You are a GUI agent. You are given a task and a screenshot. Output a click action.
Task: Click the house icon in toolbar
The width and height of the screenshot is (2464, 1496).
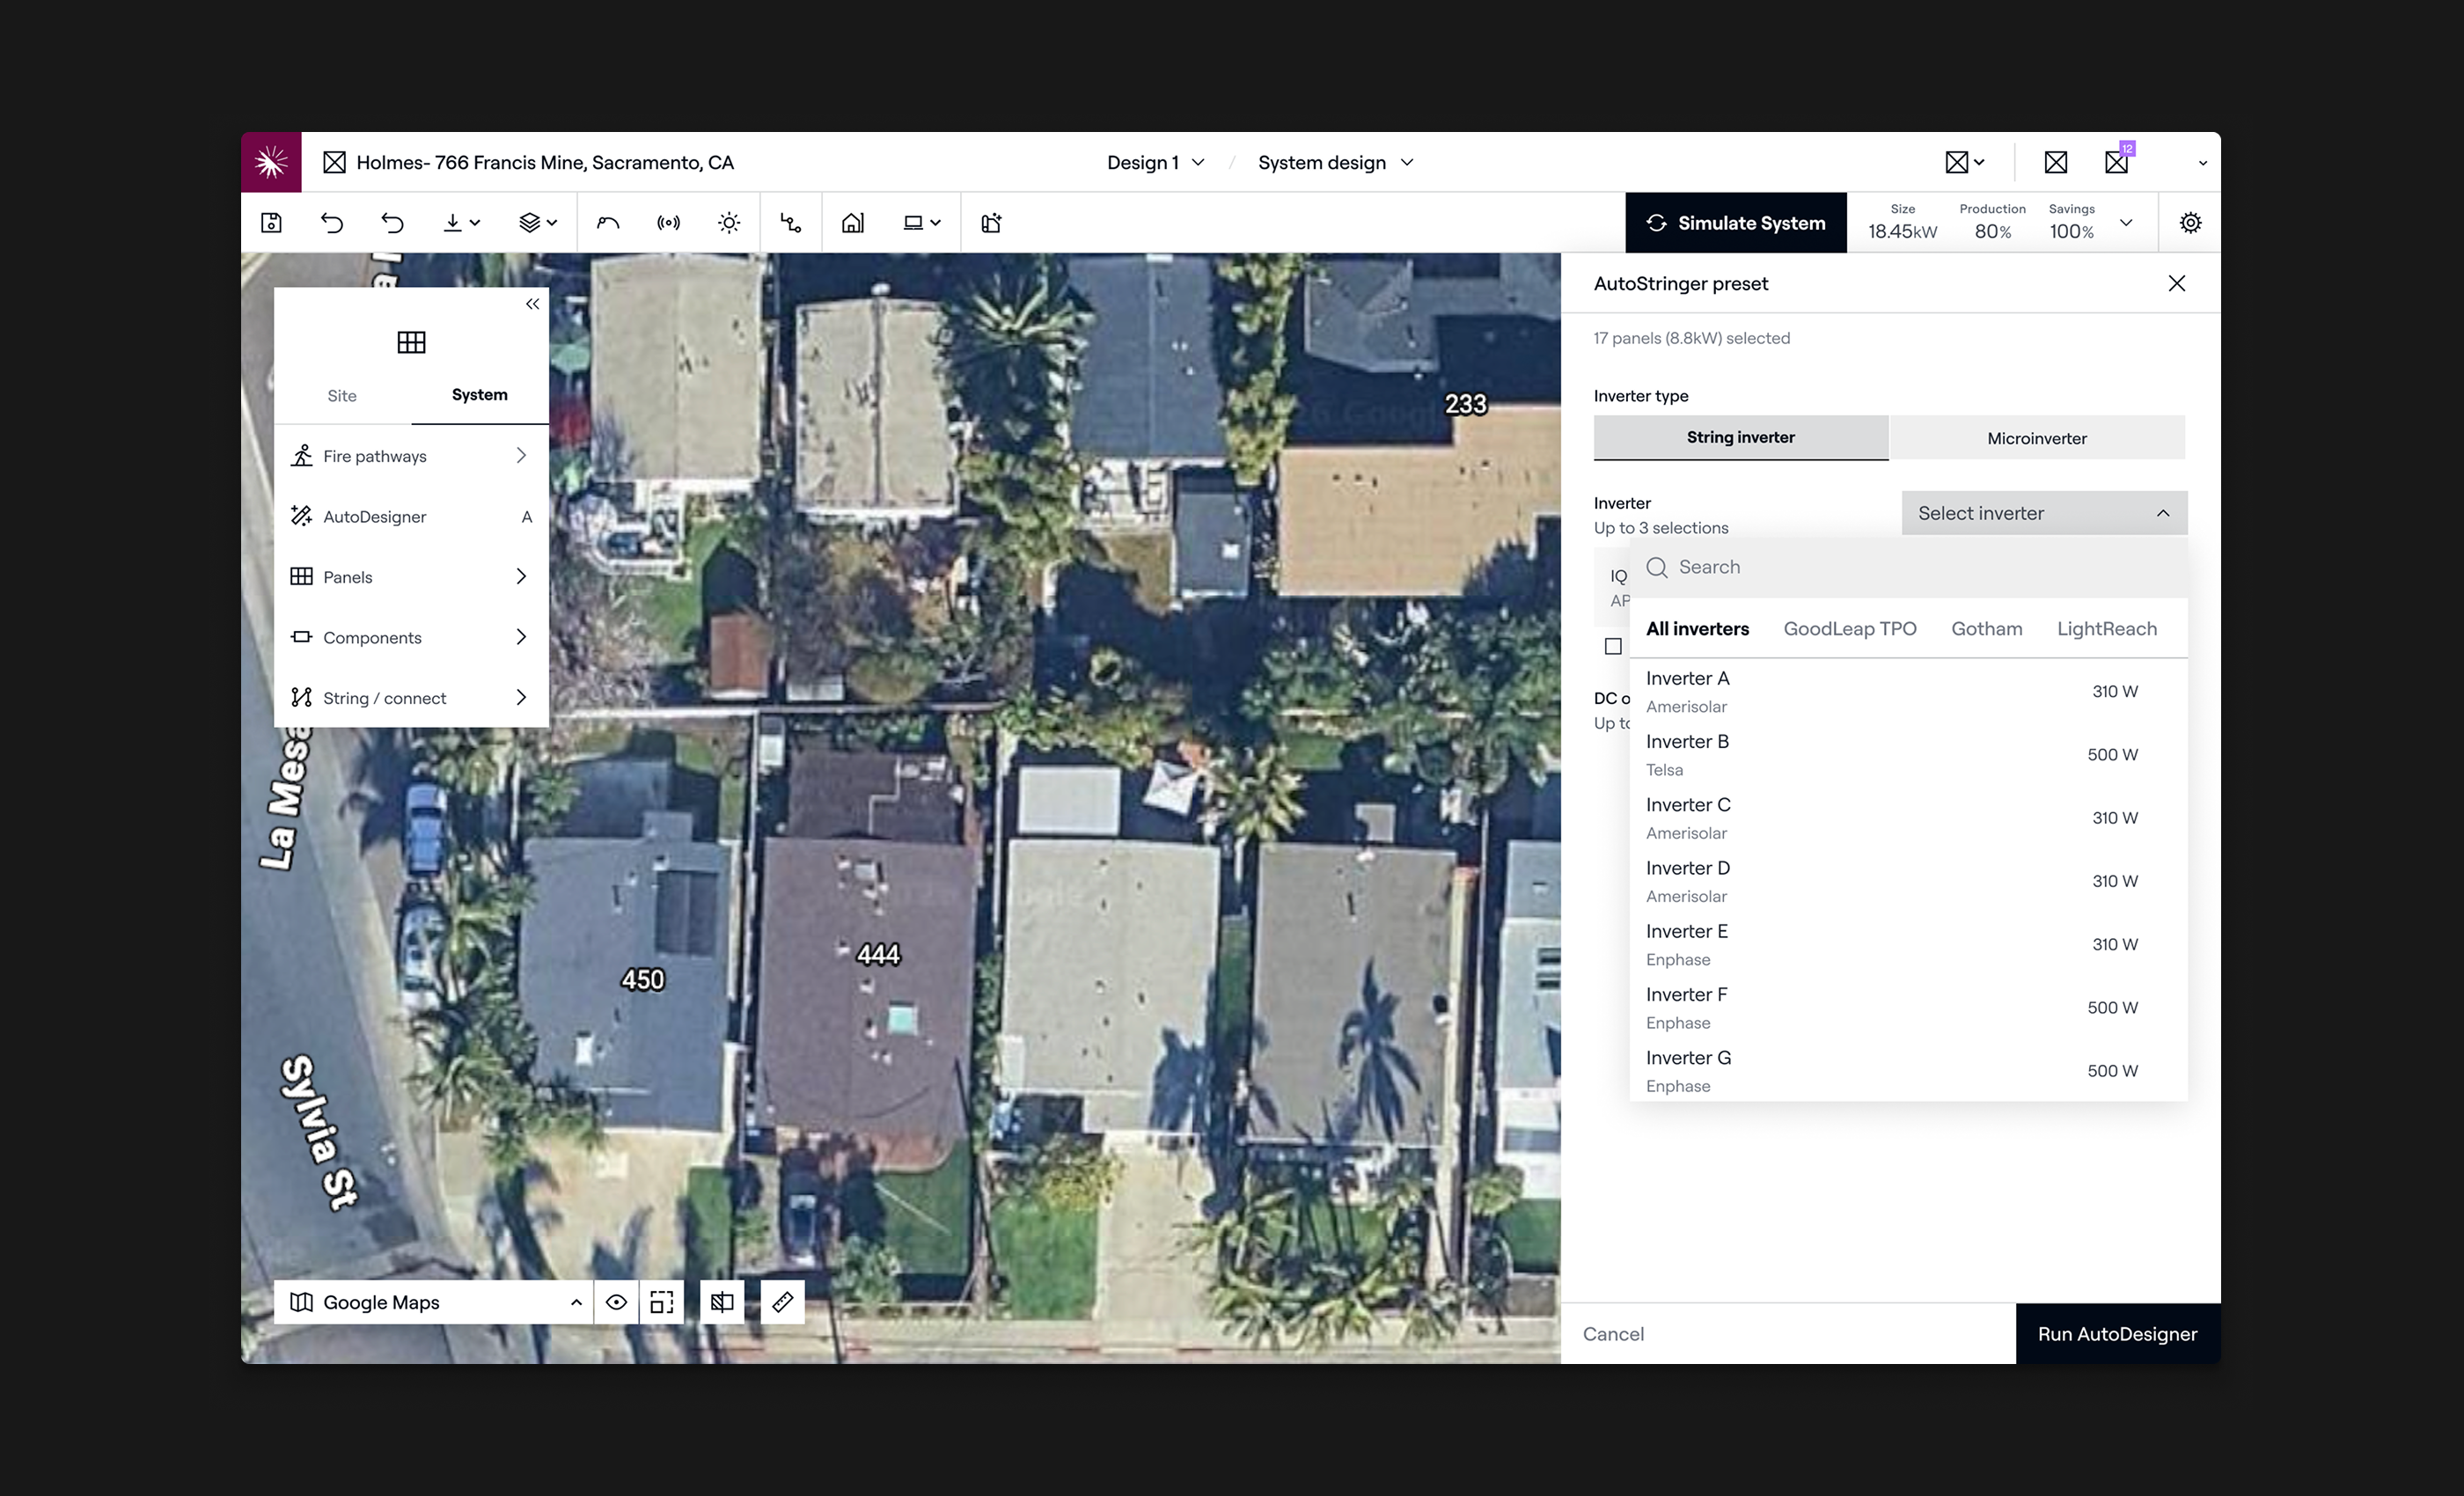pos(852,223)
